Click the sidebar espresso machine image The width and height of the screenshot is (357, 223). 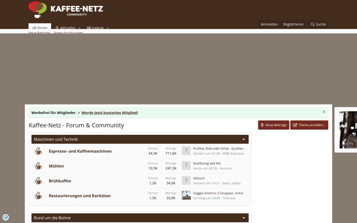click(x=348, y=130)
